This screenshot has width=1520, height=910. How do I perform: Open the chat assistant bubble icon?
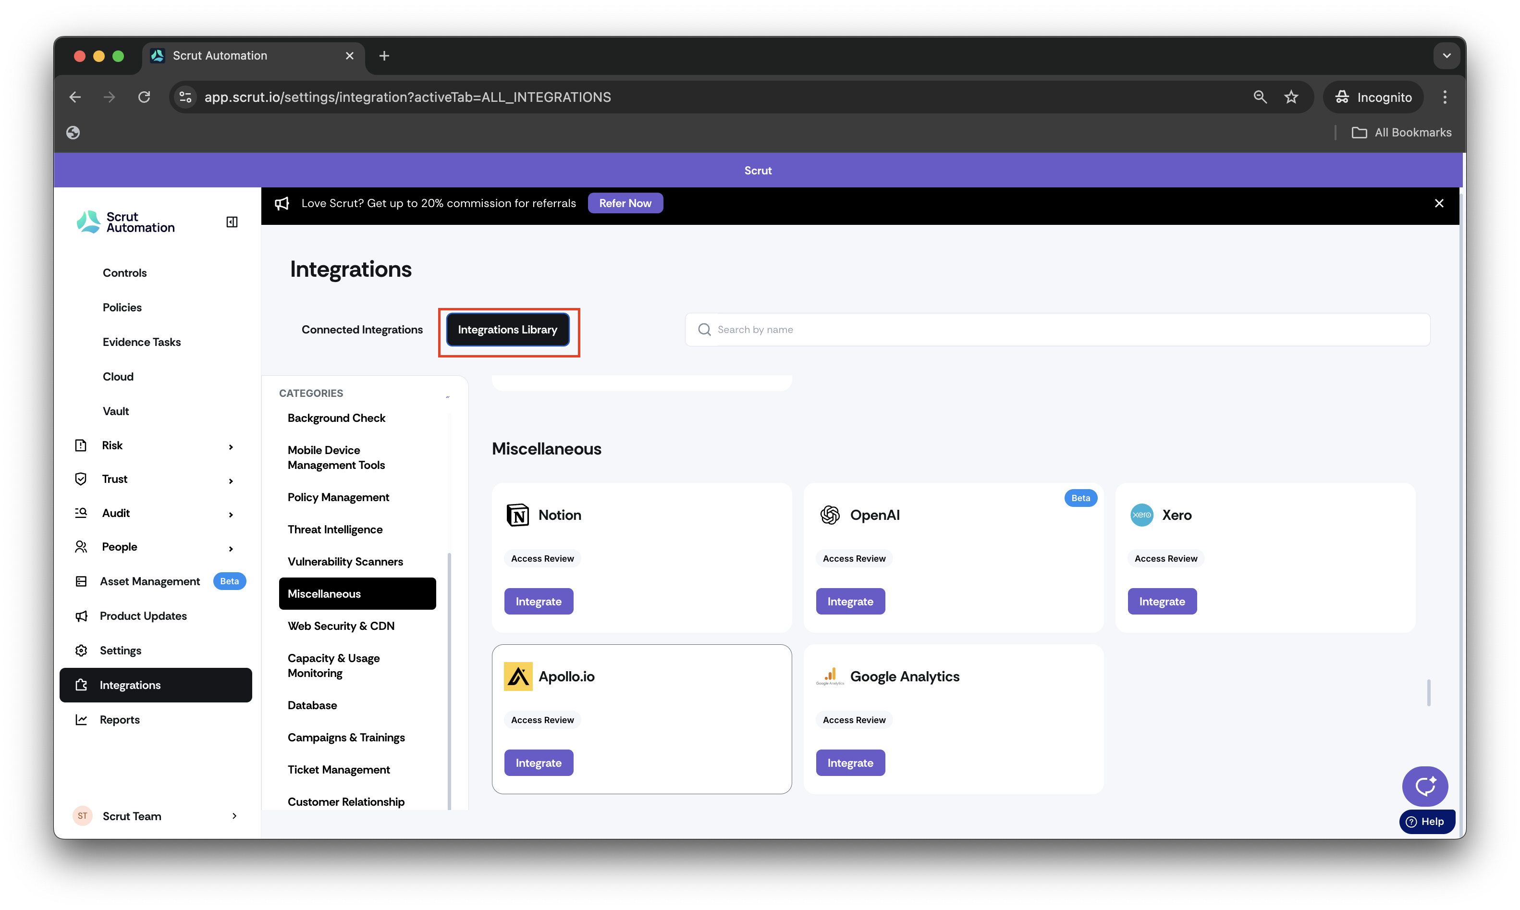tap(1424, 786)
